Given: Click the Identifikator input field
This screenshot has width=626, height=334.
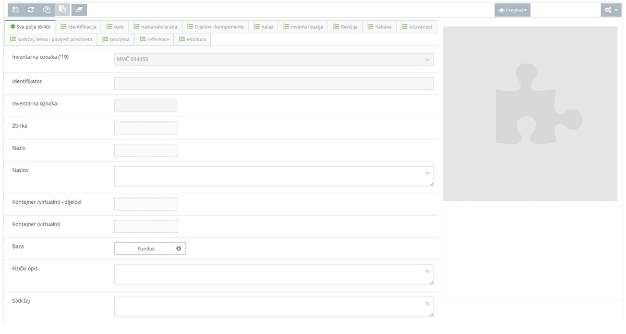Looking at the screenshot, I should [x=273, y=83].
